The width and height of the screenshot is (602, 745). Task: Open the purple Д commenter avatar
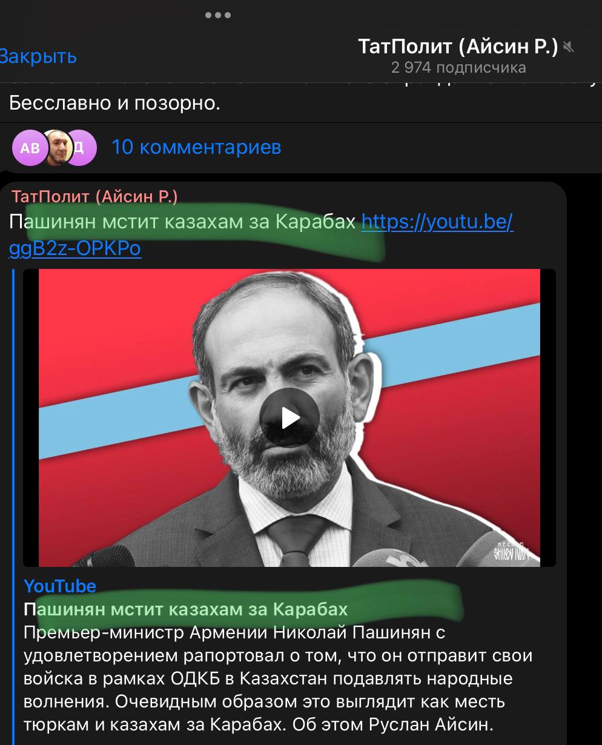pyautogui.click(x=80, y=147)
